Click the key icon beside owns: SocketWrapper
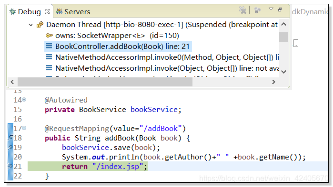Viewport: 333px width, 187px height. tap(49, 35)
